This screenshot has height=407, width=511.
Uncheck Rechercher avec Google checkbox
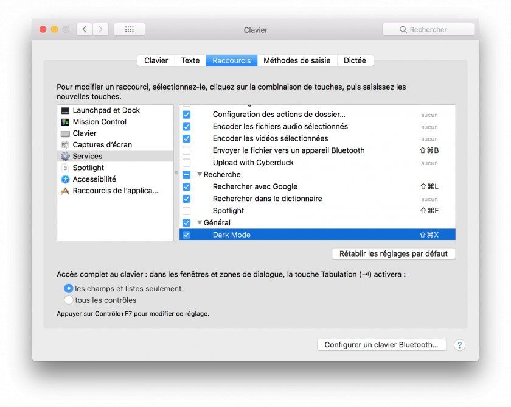(x=186, y=187)
